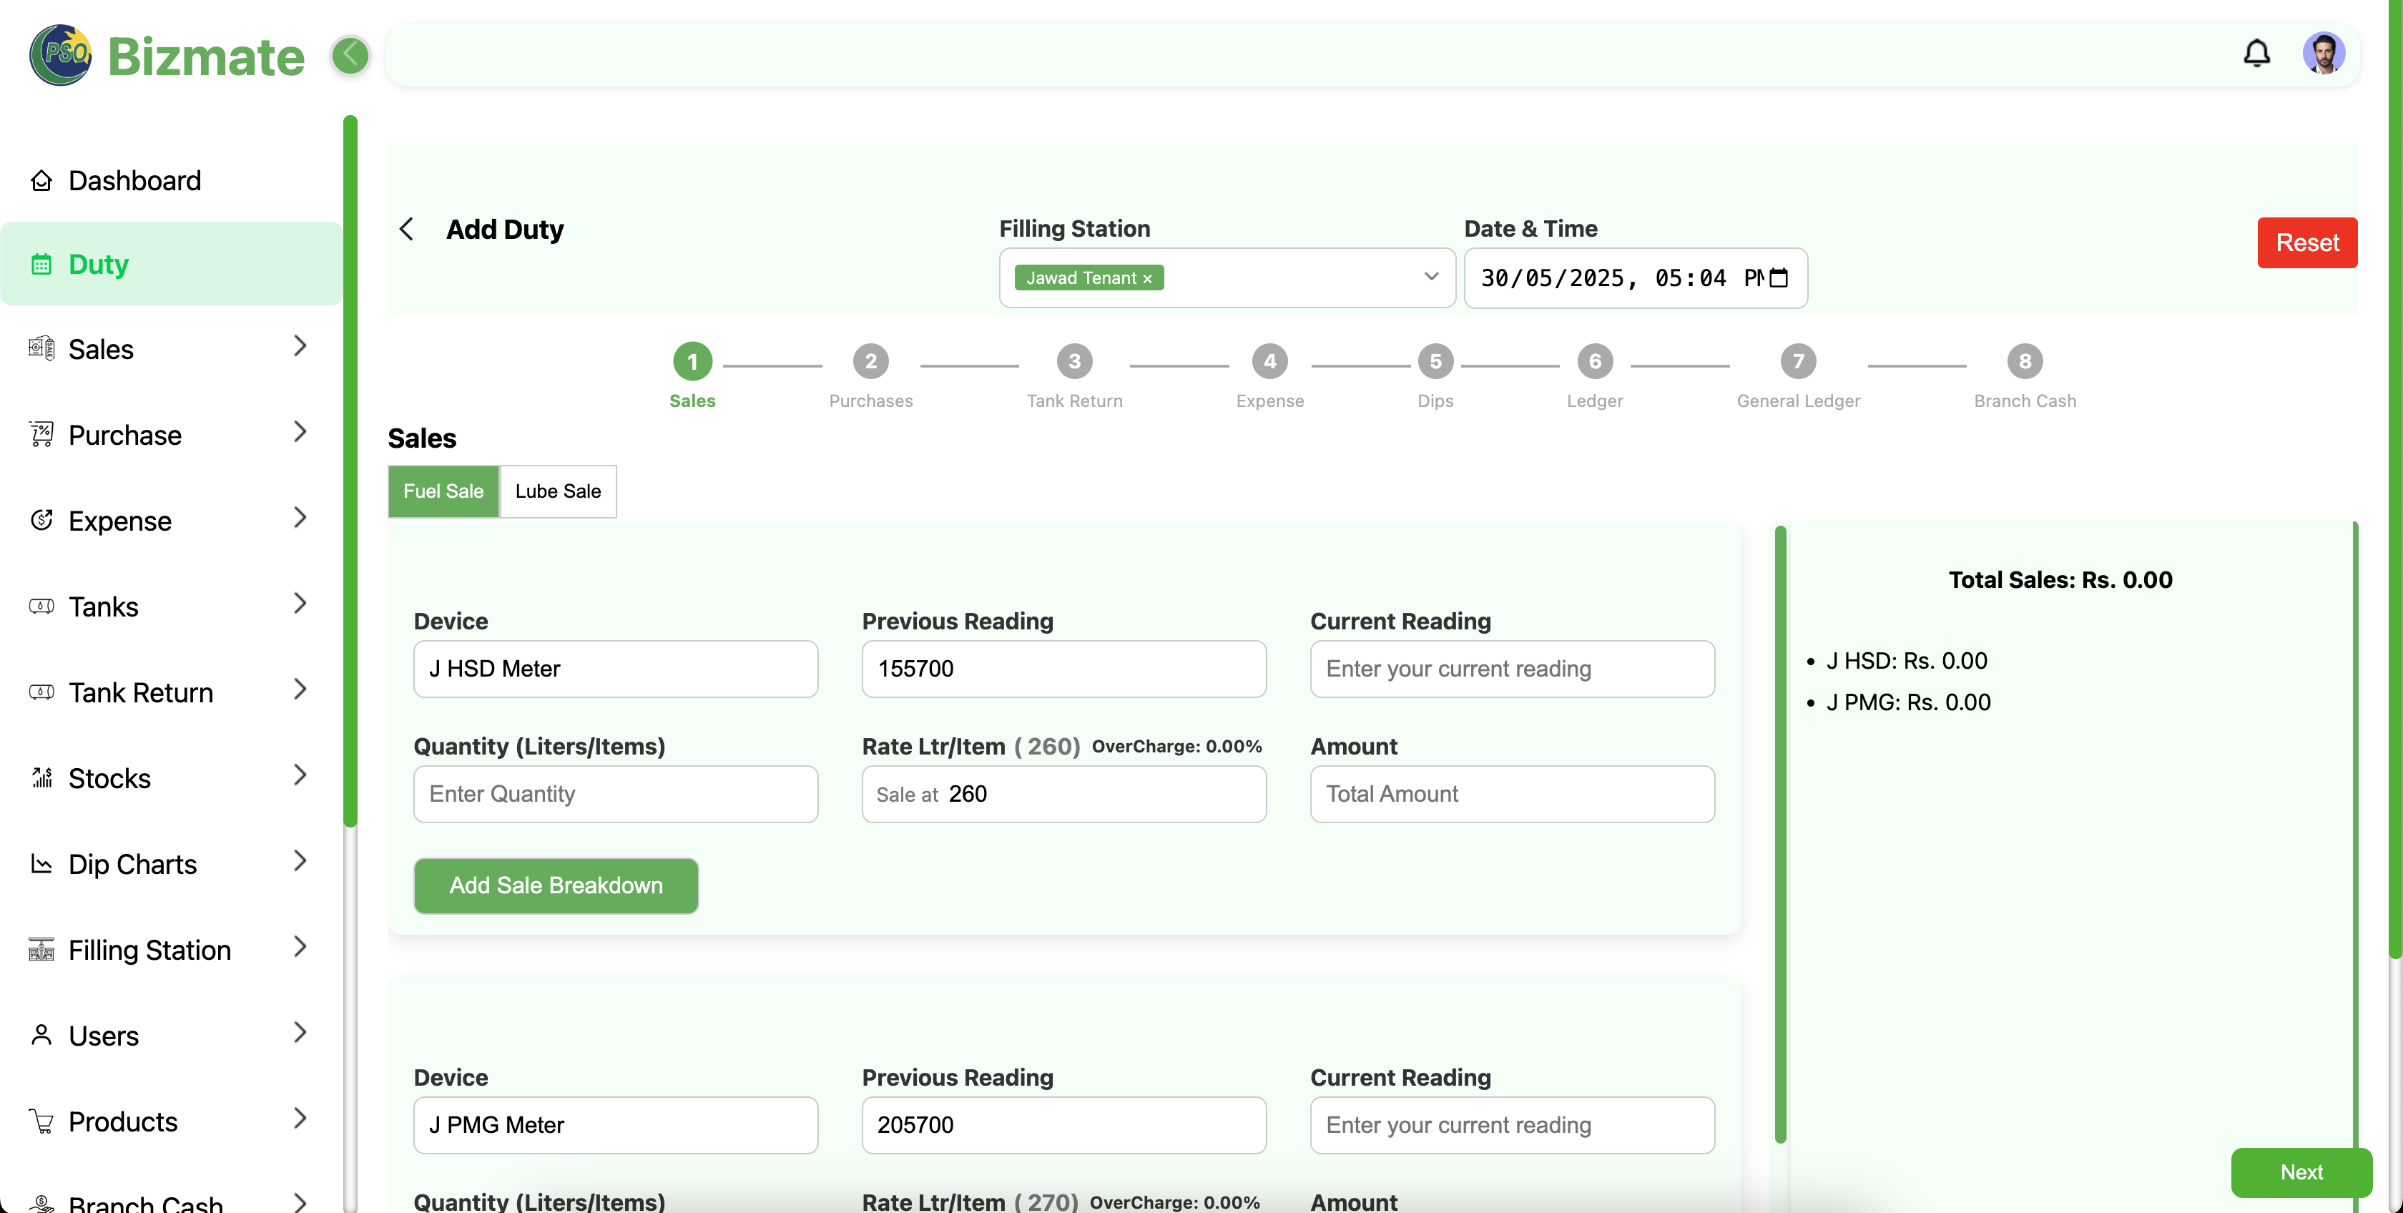This screenshot has height=1213, width=2403.
Task: Click the Duty calendar icon
Action: point(41,265)
